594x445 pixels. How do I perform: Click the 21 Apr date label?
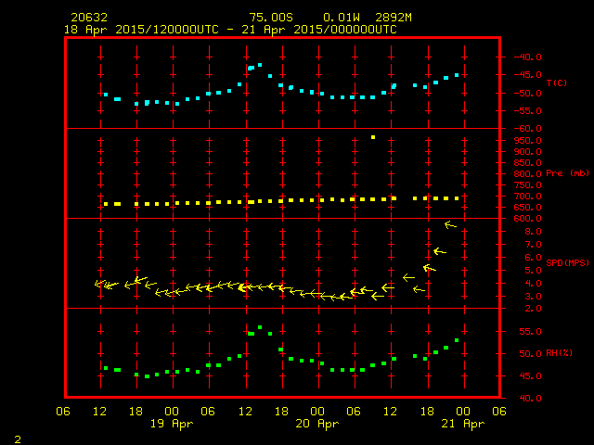pyautogui.click(x=463, y=424)
